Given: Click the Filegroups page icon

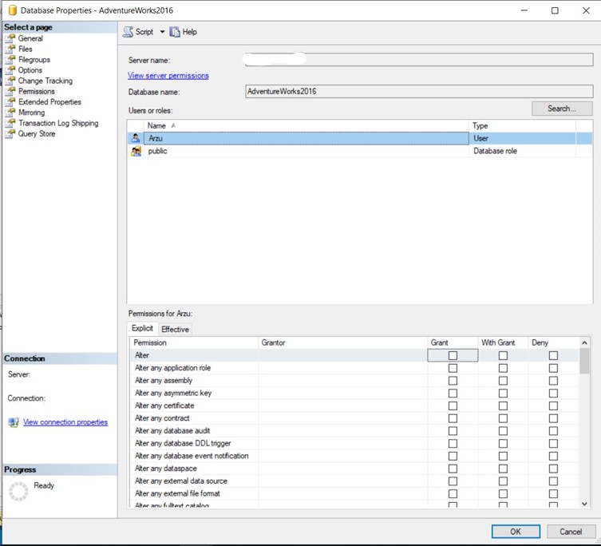Looking at the screenshot, I should point(10,60).
